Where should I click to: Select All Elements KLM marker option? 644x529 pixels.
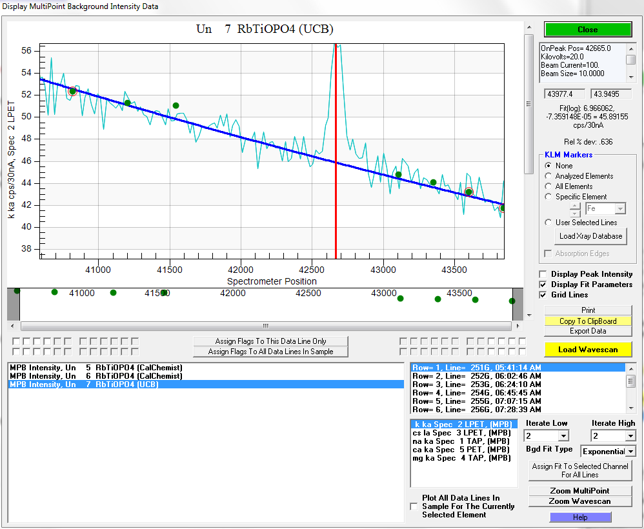[x=548, y=186]
